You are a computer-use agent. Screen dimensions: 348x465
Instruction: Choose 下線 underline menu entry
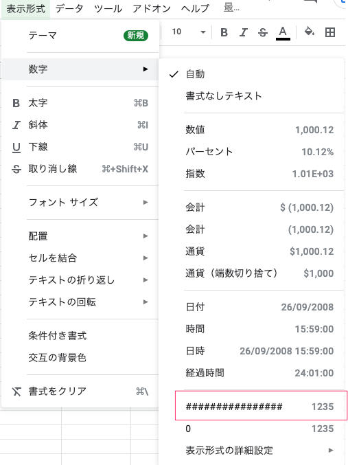tap(80, 147)
